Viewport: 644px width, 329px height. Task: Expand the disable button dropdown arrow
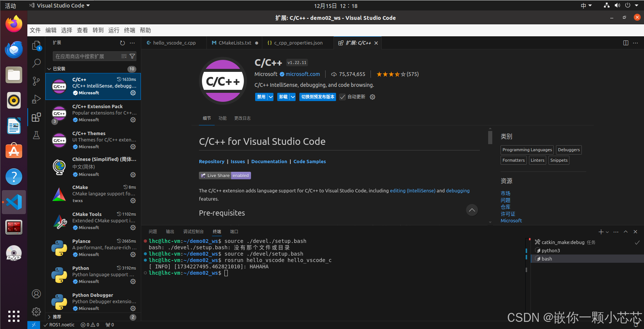coord(270,97)
